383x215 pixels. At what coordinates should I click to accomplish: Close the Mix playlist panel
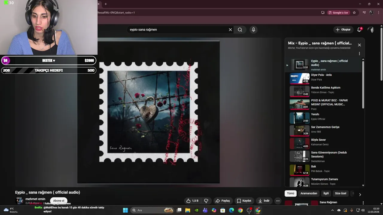pos(359,45)
